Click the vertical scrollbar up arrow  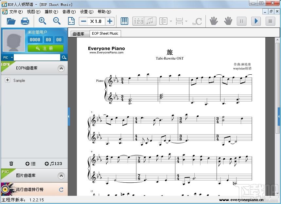(x=277, y=40)
